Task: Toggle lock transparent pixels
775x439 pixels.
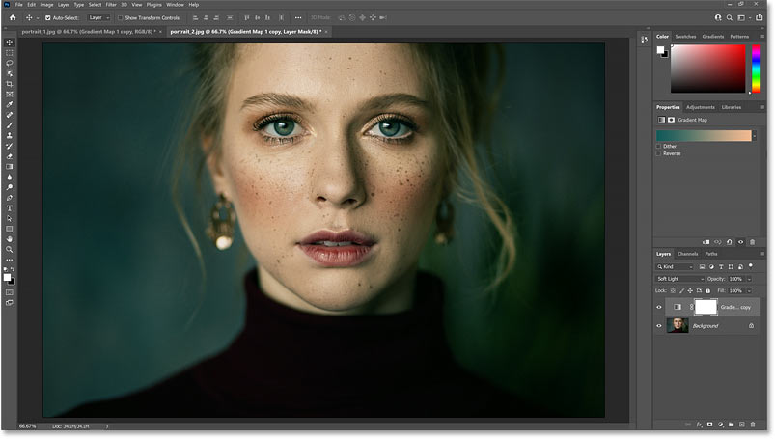Action: [673, 290]
